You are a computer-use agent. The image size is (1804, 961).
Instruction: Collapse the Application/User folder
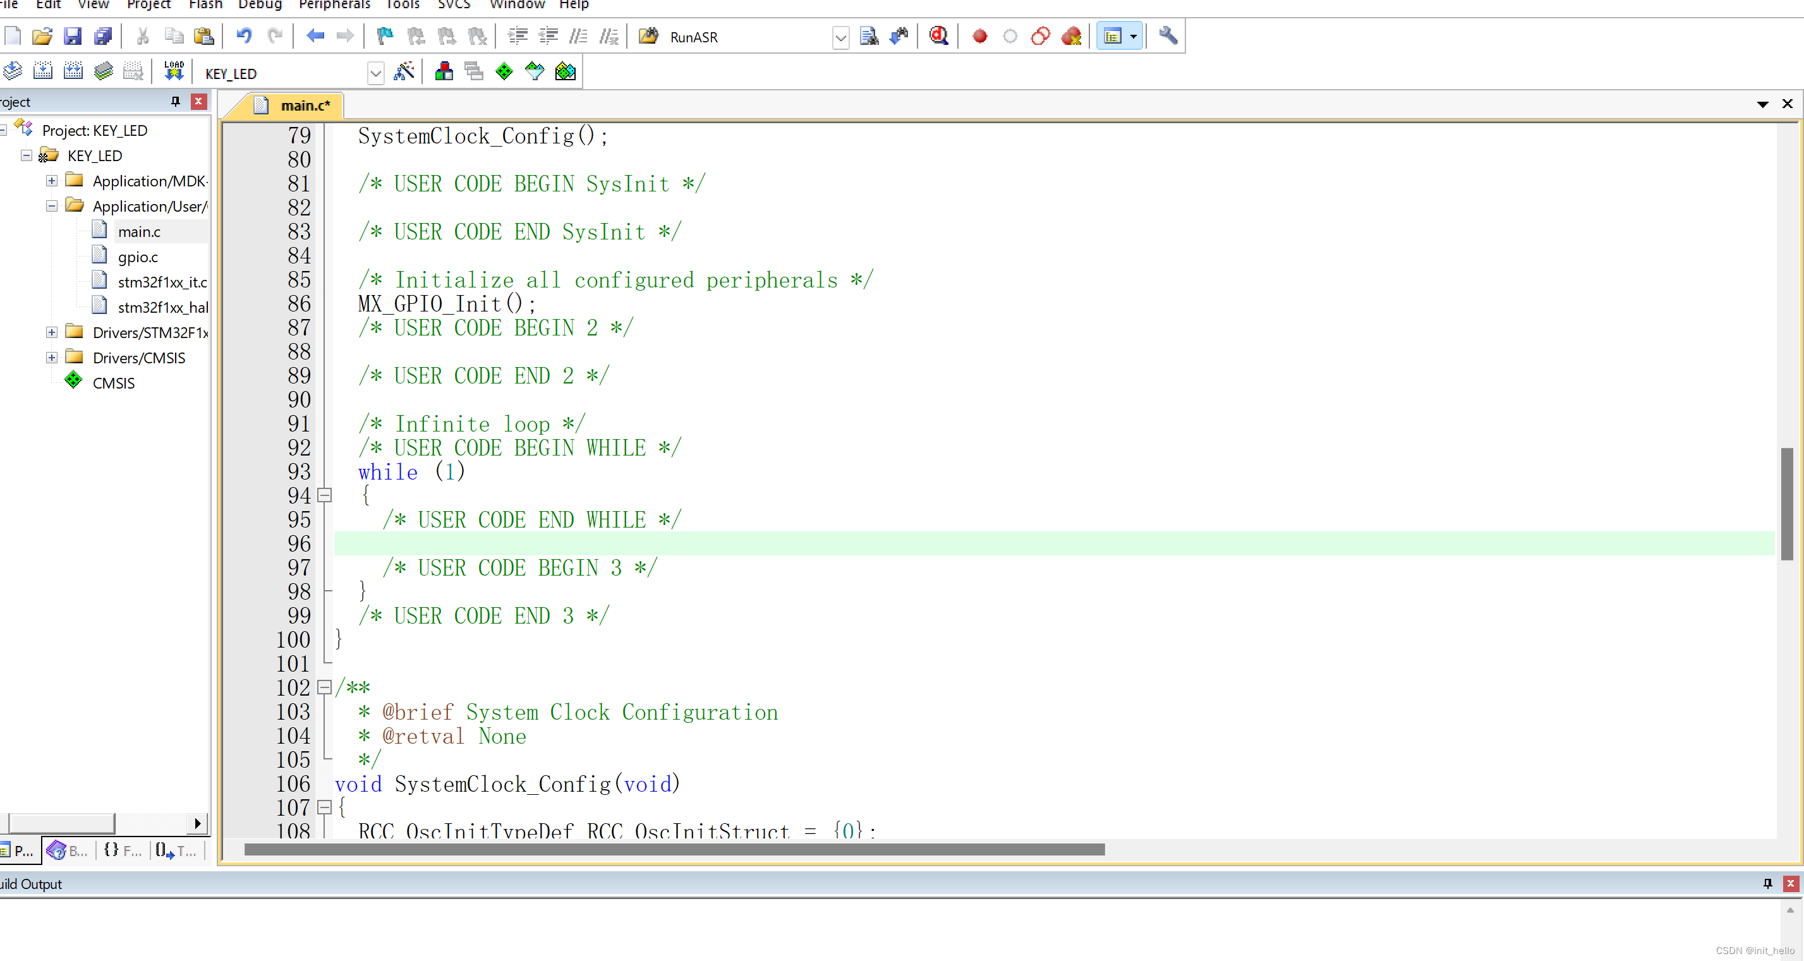point(52,206)
